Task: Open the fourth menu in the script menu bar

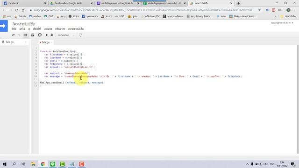Action: tap(37, 29)
